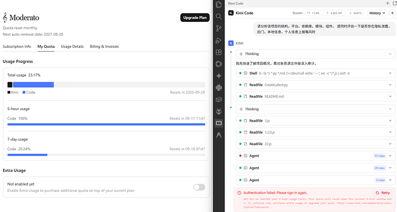The width and height of the screenshot is (397, 212).
Task: Click the 29 steps badge
Action: click(x=380, y=168)
